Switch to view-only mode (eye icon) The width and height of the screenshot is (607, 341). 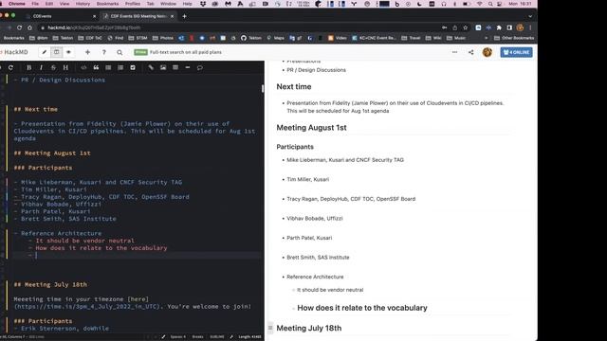68,52
